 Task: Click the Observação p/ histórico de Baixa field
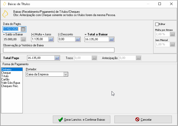tap(59, 50)
